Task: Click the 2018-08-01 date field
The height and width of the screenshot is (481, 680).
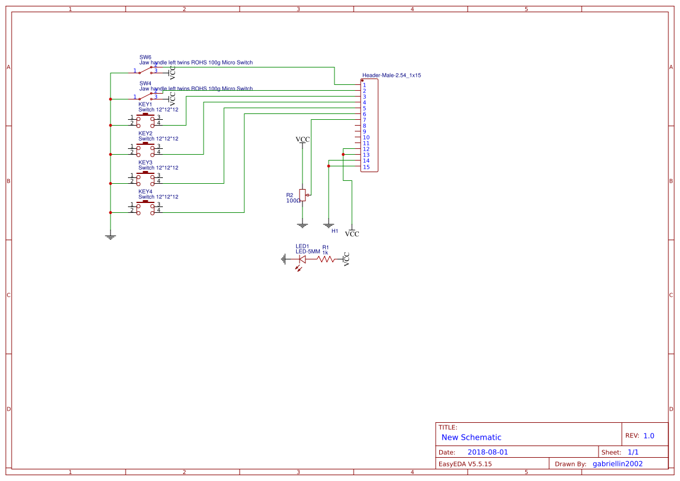Action: point(486,451)
